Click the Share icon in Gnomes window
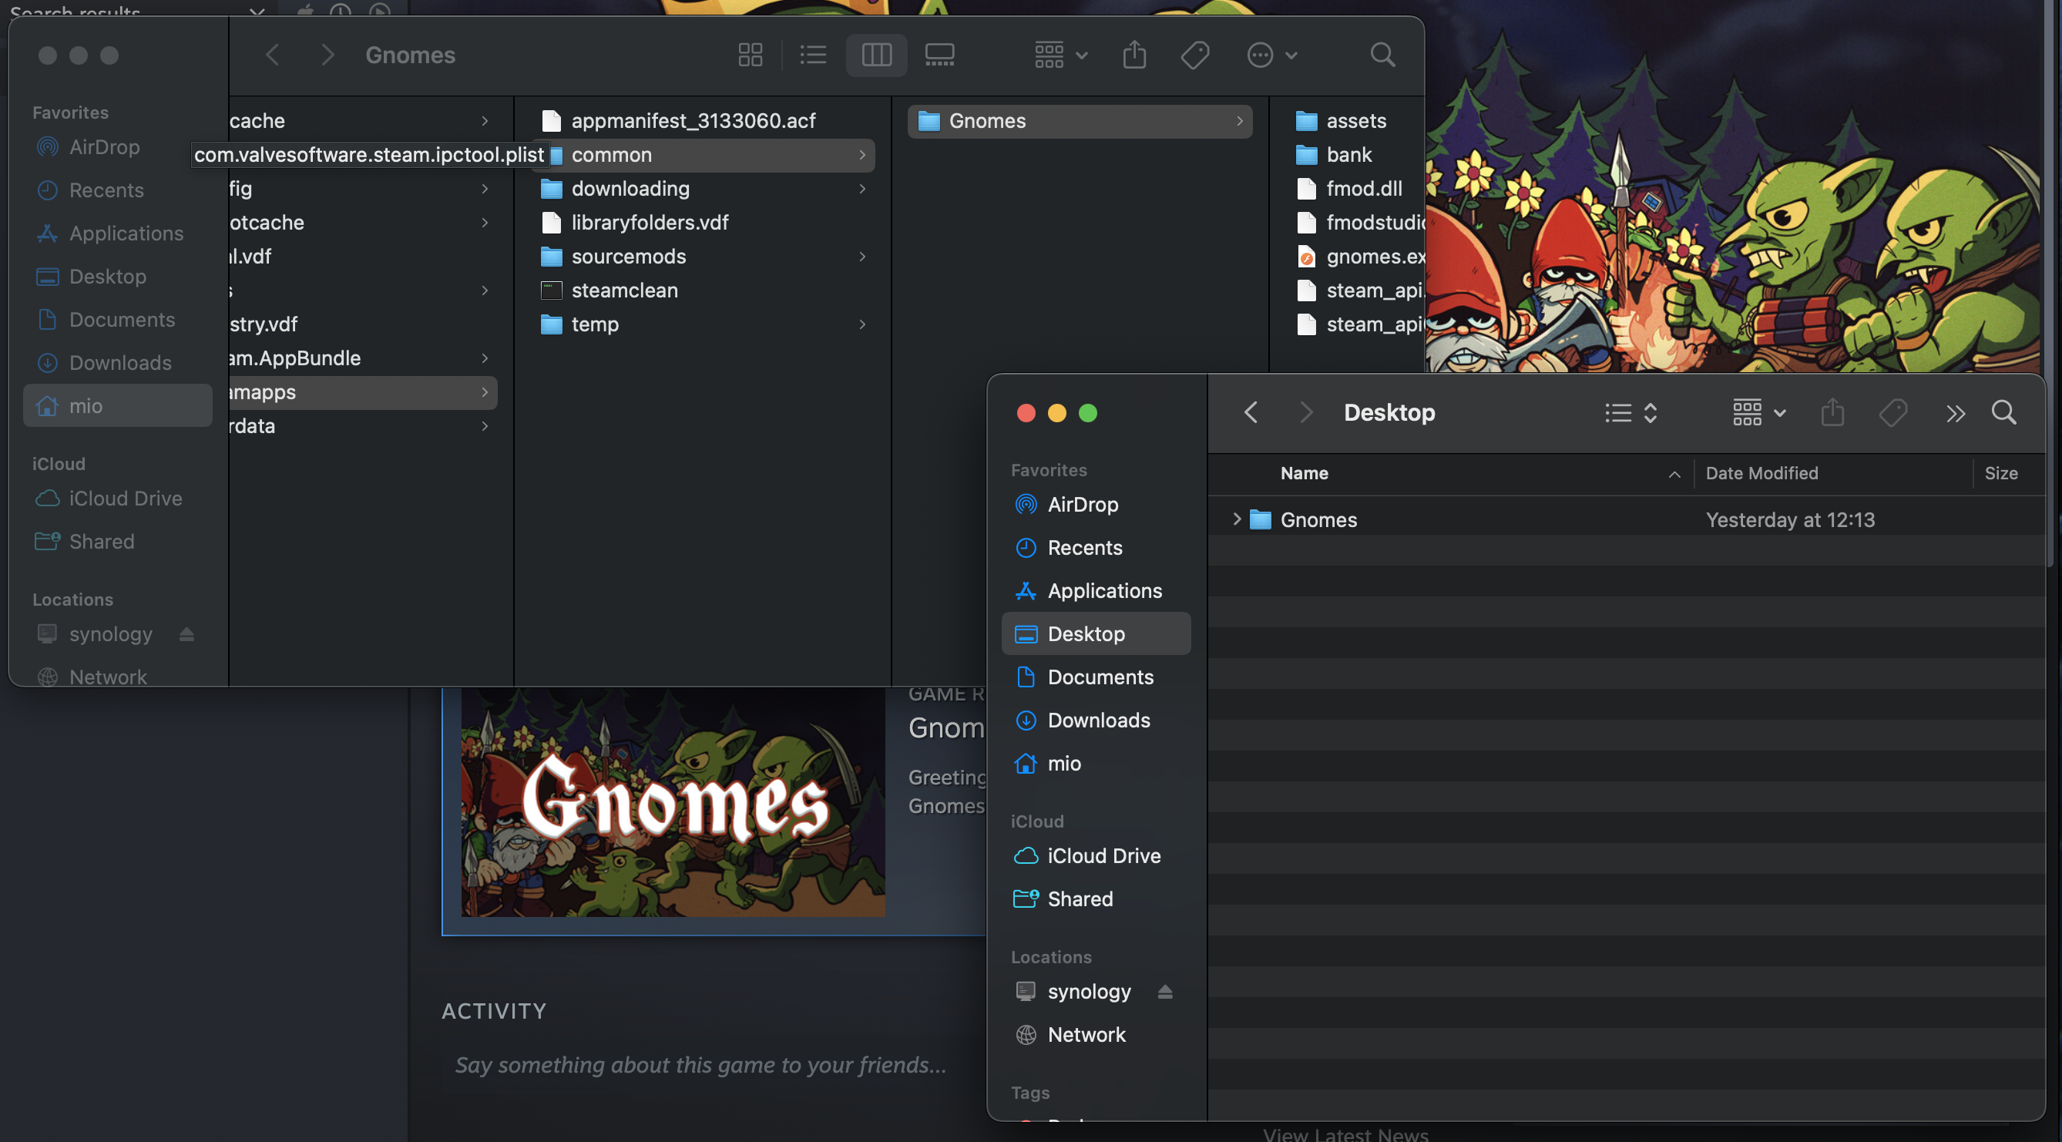The height and width of the screenshot is (1142, 2062). pyautogui.click(x=1134, y=55)
